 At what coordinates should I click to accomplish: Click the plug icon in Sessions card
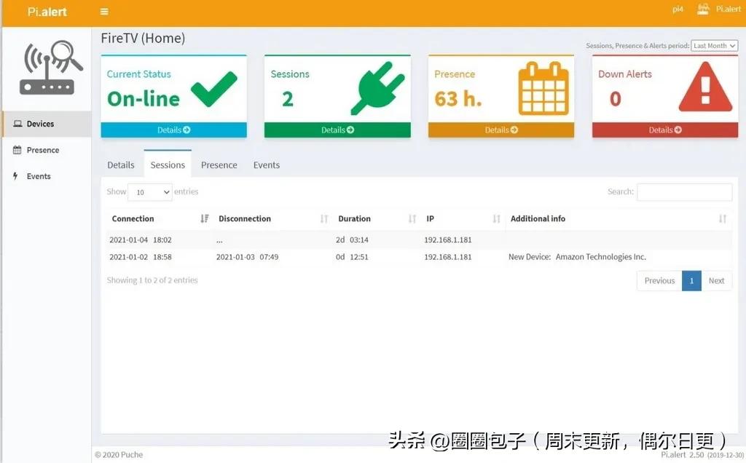[x=378, y=88]
